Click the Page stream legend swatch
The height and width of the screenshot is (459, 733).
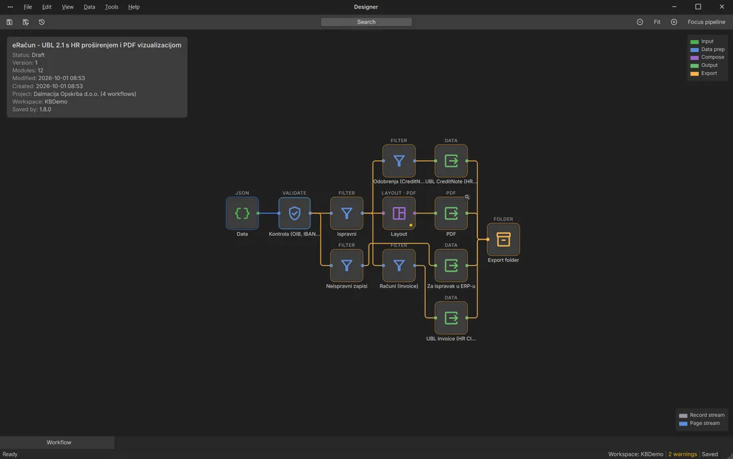684,424
